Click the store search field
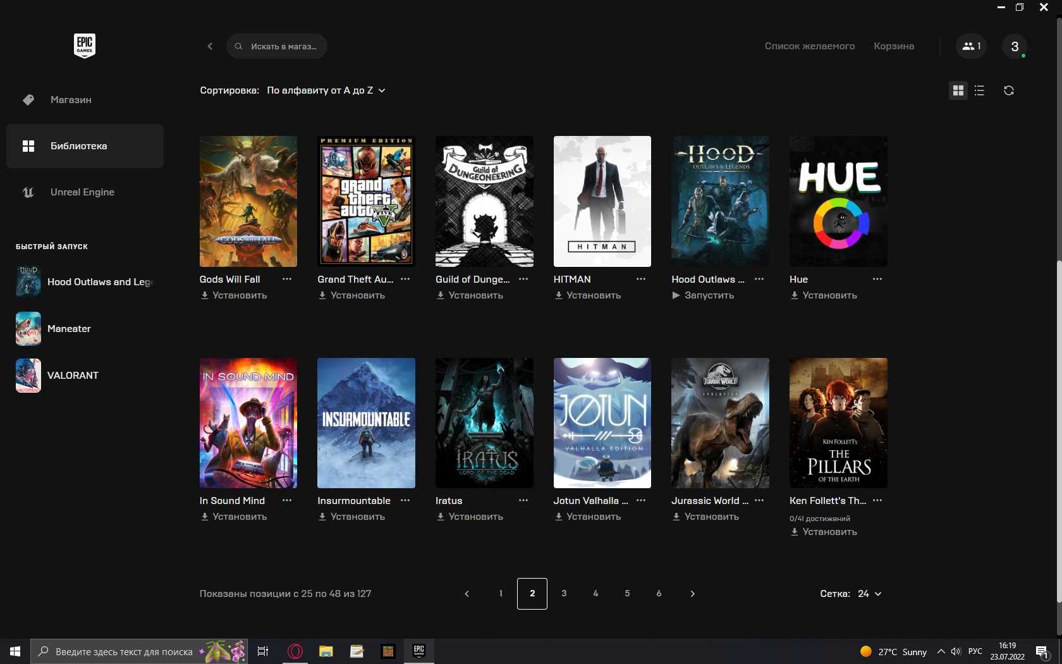Viewport: 1062px width, 664px height. coord(277,46)
